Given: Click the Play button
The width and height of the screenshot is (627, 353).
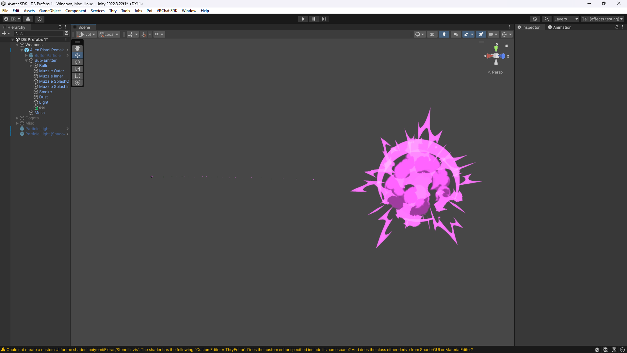Looking at the screenshot, I should pos(303,19).
